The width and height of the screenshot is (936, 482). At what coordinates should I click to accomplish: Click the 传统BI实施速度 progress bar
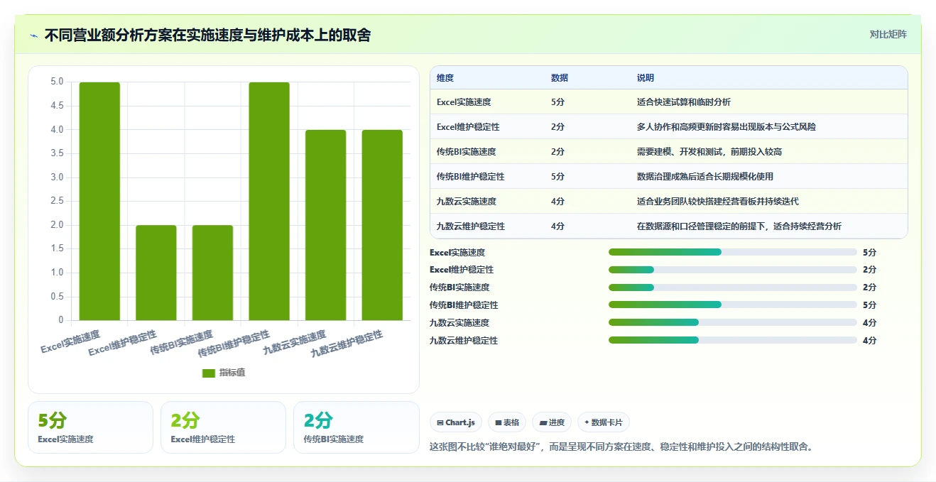pos(732,287)
